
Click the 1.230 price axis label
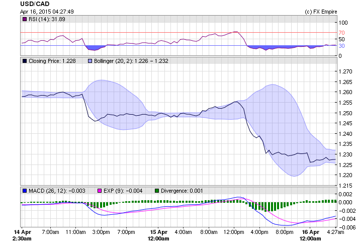click(x=345, y=154)
